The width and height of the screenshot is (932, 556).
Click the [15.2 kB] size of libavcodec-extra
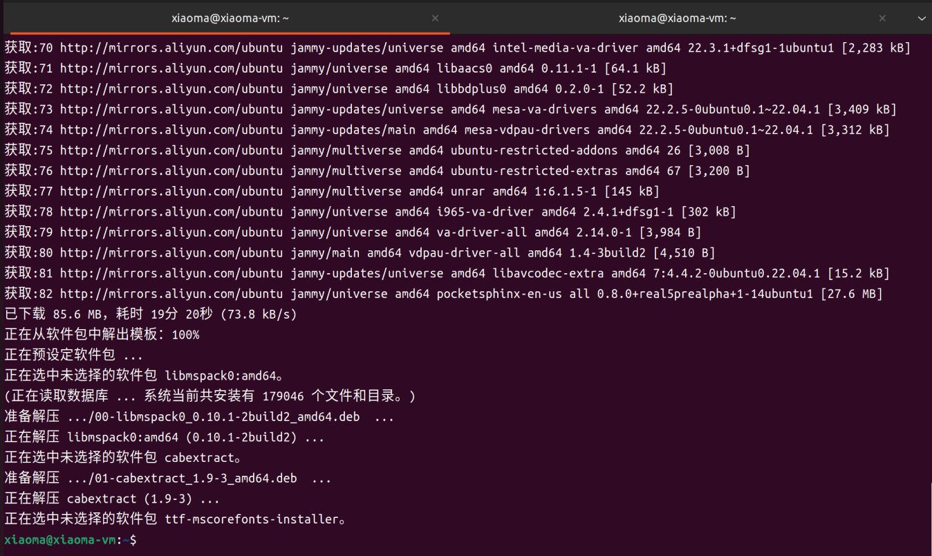click(x=858, y=273)
